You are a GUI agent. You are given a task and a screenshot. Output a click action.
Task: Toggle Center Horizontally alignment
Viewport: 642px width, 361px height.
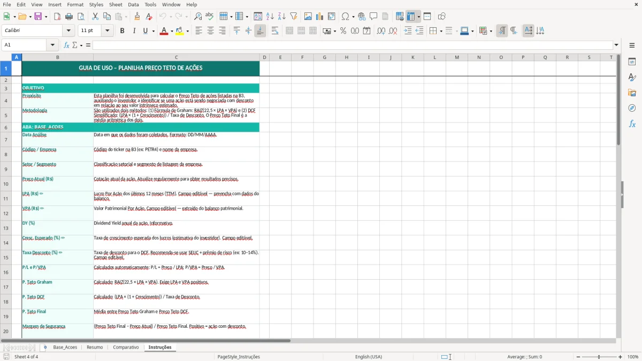point(210,31)
